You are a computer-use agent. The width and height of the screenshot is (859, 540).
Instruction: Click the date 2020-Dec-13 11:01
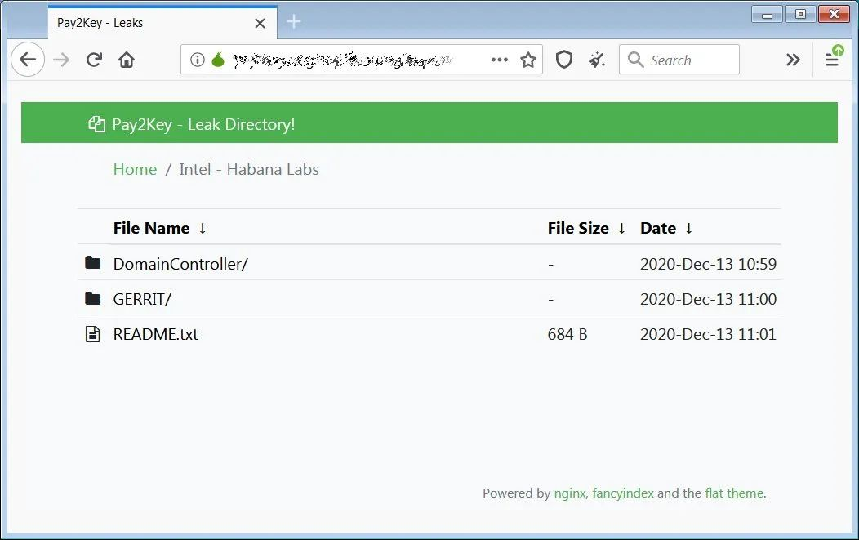(708, 334)
